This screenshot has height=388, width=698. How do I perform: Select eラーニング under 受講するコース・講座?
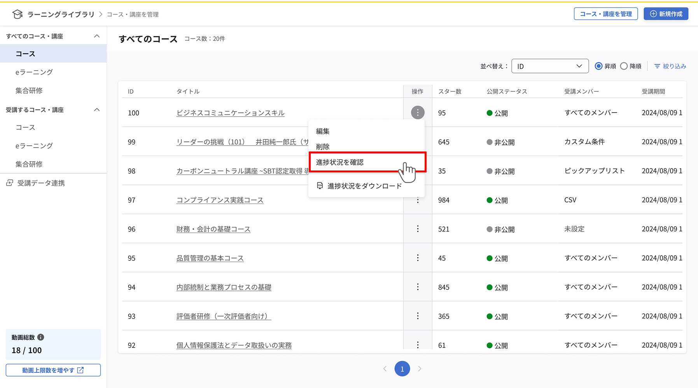[x=34, y=146]
